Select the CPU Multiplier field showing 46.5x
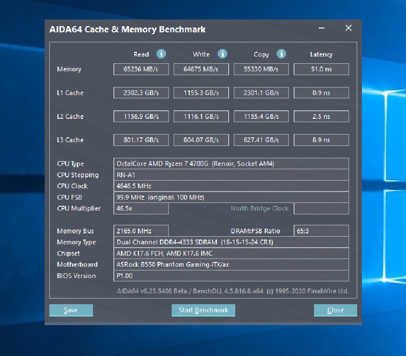Viewport: 406px width, 356px height. [140, 208]
